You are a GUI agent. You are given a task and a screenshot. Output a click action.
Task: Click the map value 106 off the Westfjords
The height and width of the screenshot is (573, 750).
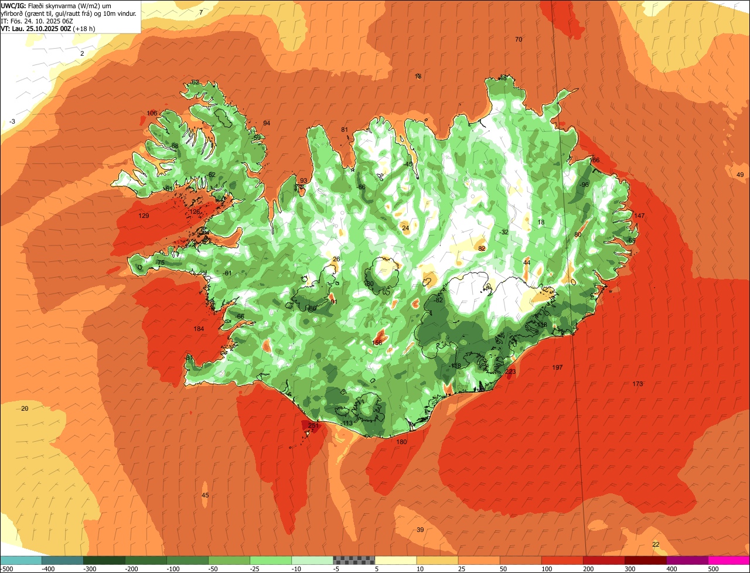[x=152, y=112]
